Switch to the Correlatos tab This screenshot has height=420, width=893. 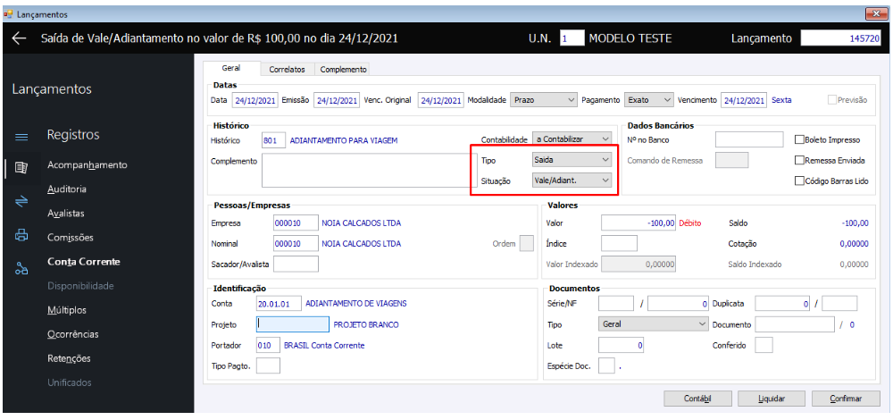coord(287,69)
